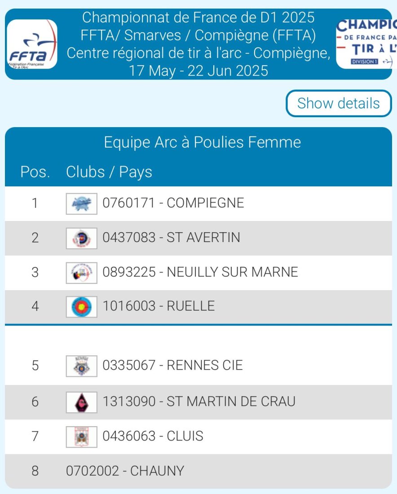Screen dimensions: 397x494
Task: Open 0893225 - NEUILLY SUR MARNE team
Action: [198, 273]
